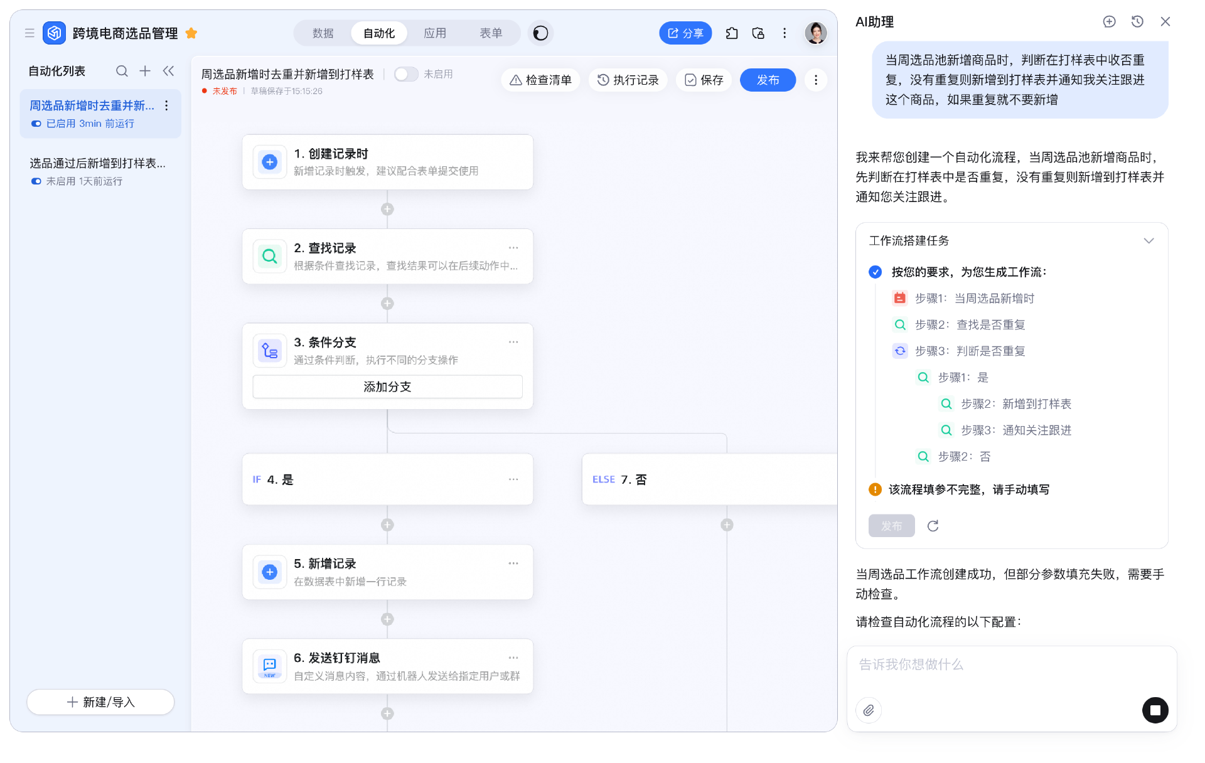
Task: Add a new automation with plus icon
Action: 145,71
